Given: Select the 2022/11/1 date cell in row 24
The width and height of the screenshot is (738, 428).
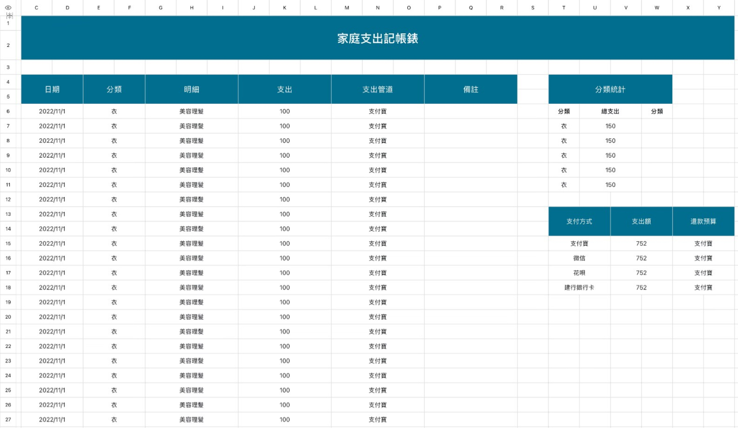Looking at the screenshot, I should pyautogui.click(x=52, y=375).
